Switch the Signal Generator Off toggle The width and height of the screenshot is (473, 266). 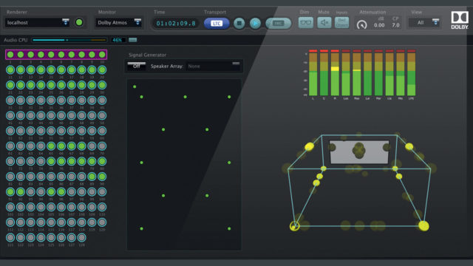(x=136, y=66)
